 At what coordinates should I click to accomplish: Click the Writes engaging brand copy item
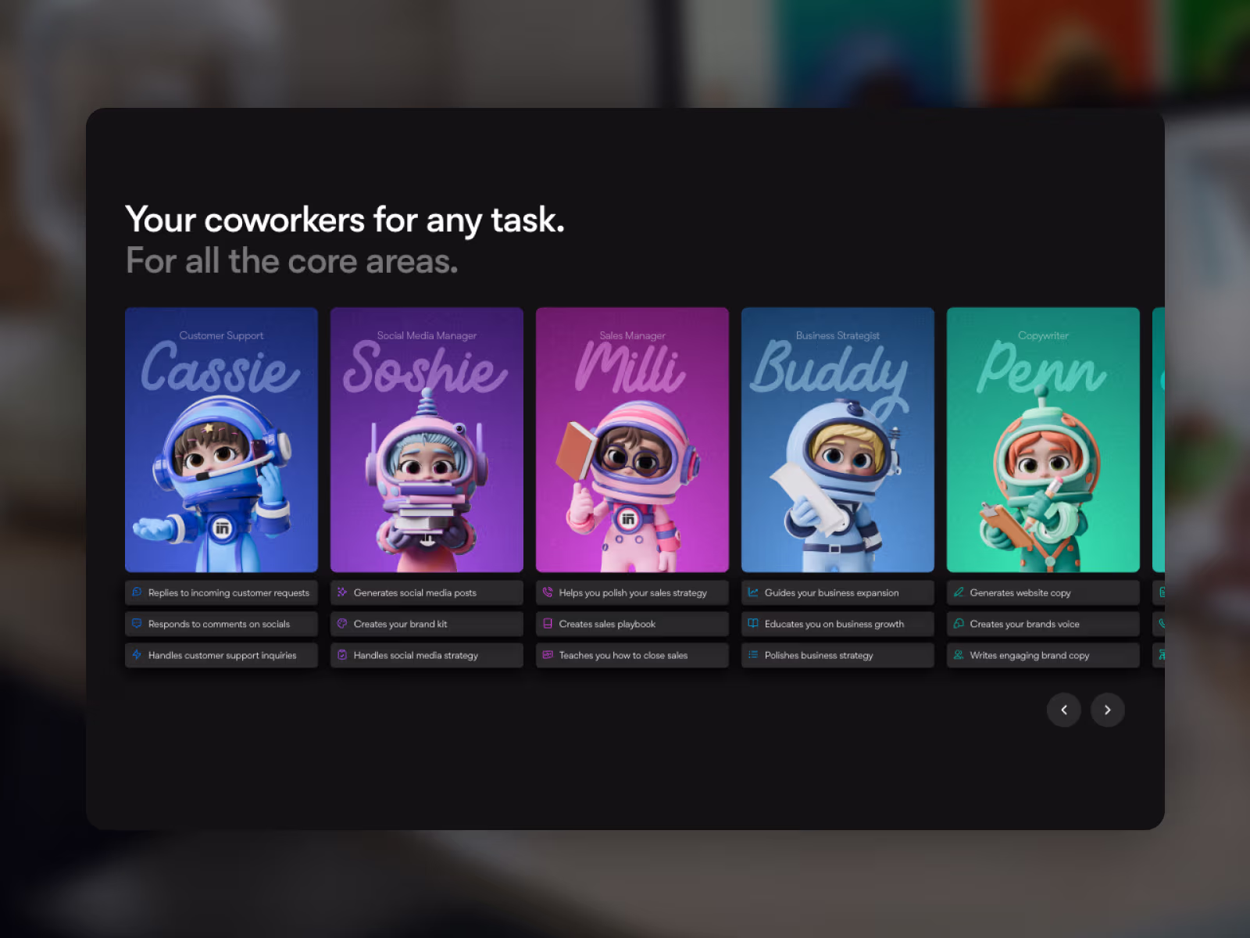[x=1043, y=655]
